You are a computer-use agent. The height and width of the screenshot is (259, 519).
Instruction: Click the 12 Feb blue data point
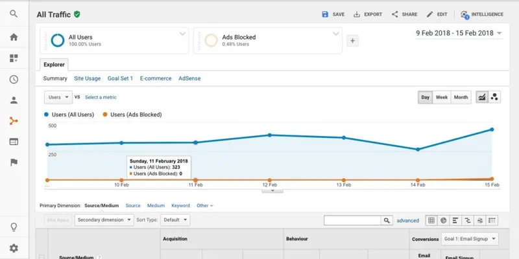(270, 135)
